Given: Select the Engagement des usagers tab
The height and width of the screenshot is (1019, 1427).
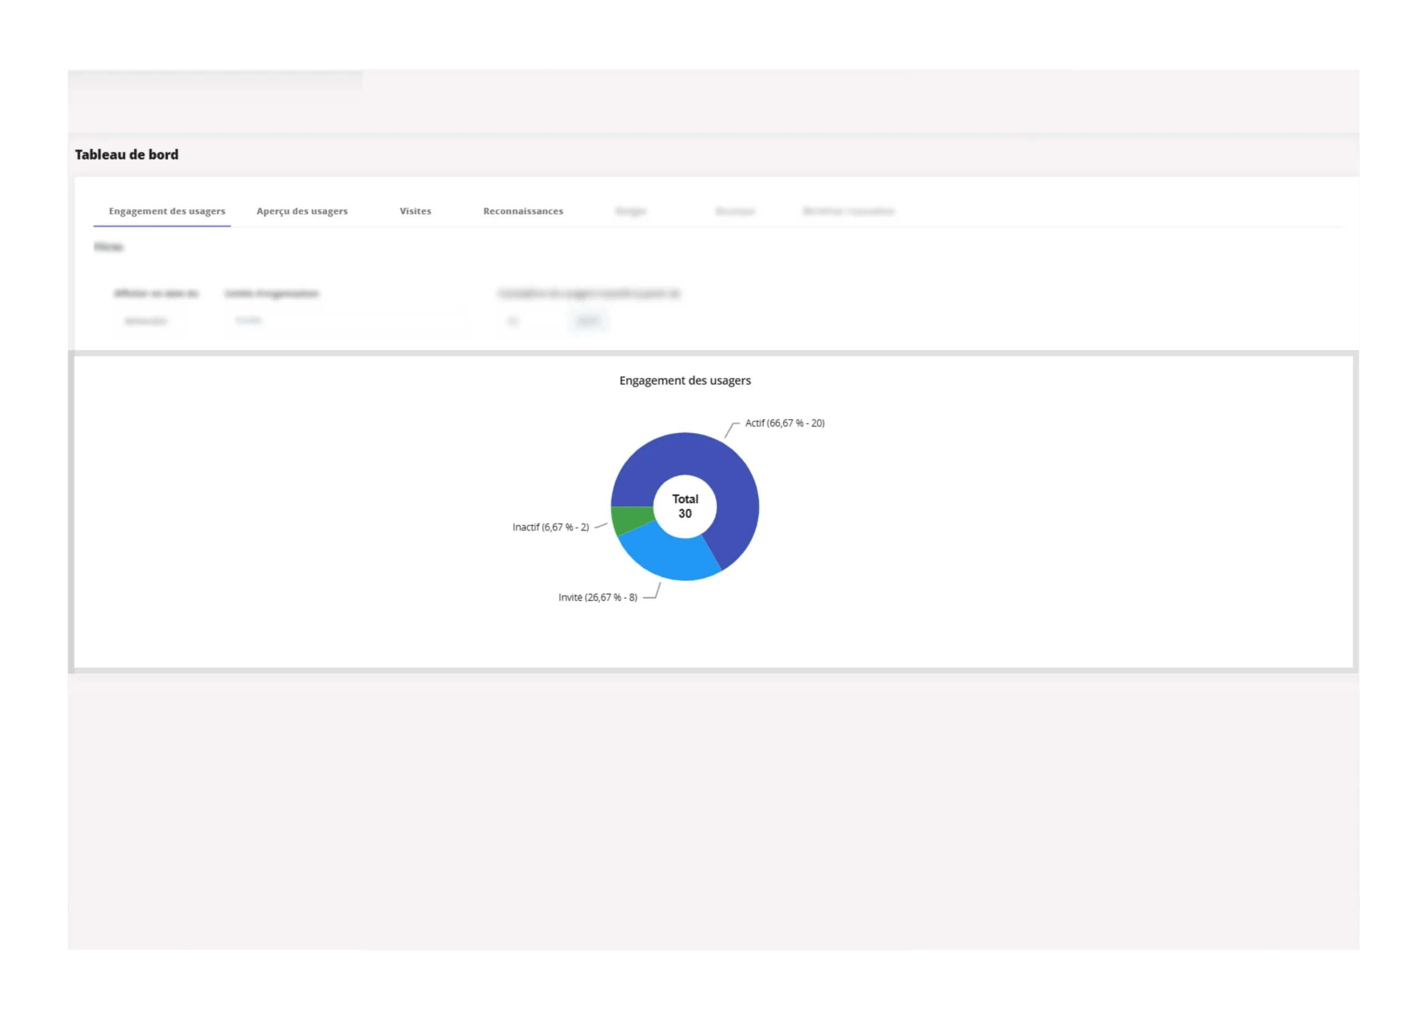Looking at the screenshot, I should tap(166, 211).
